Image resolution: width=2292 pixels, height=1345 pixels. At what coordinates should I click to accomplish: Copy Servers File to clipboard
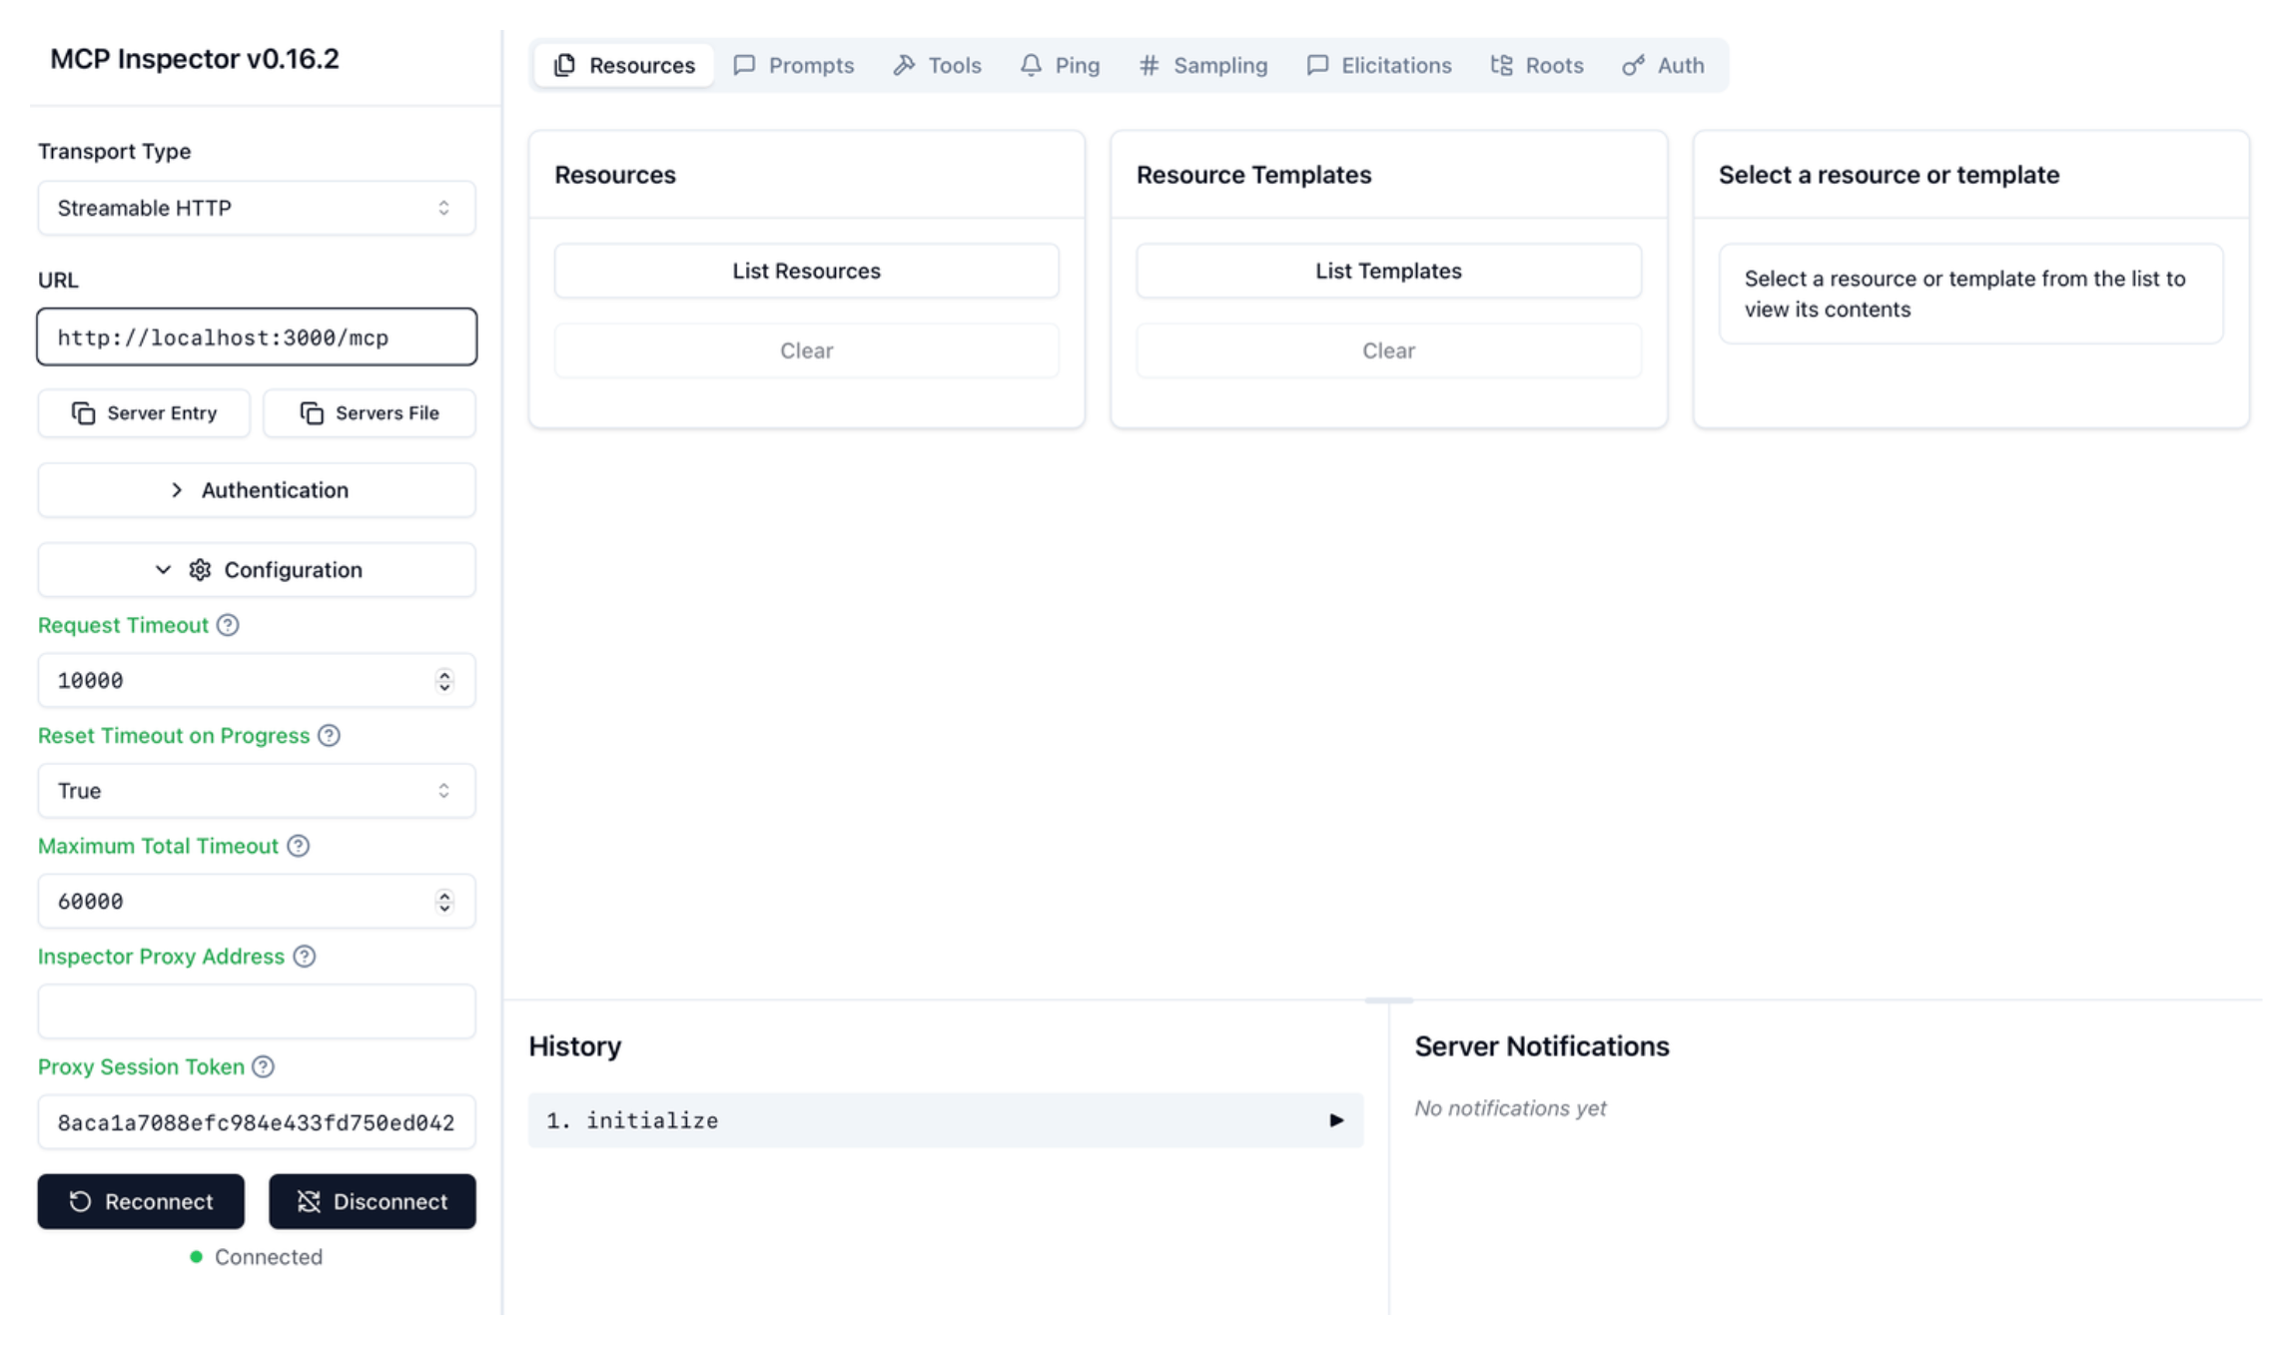pyautogui.click(x=369, y=413)
